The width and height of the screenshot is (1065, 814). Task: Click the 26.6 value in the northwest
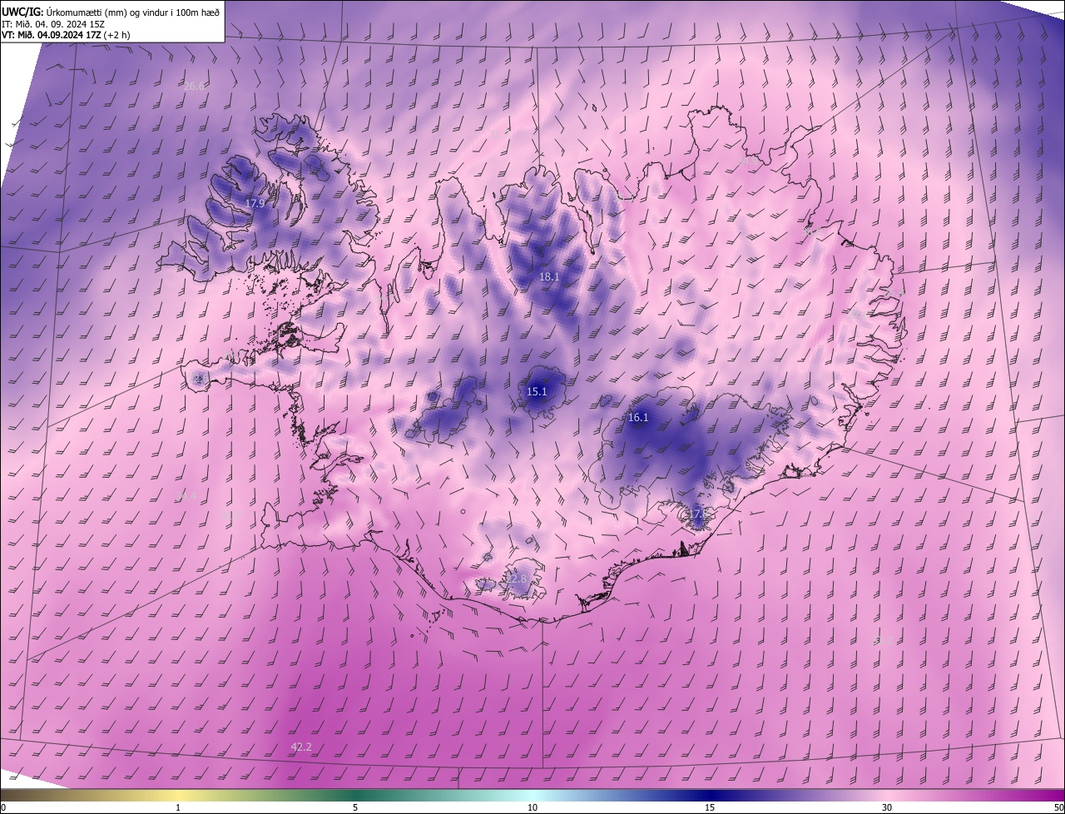tap(194, 86)
